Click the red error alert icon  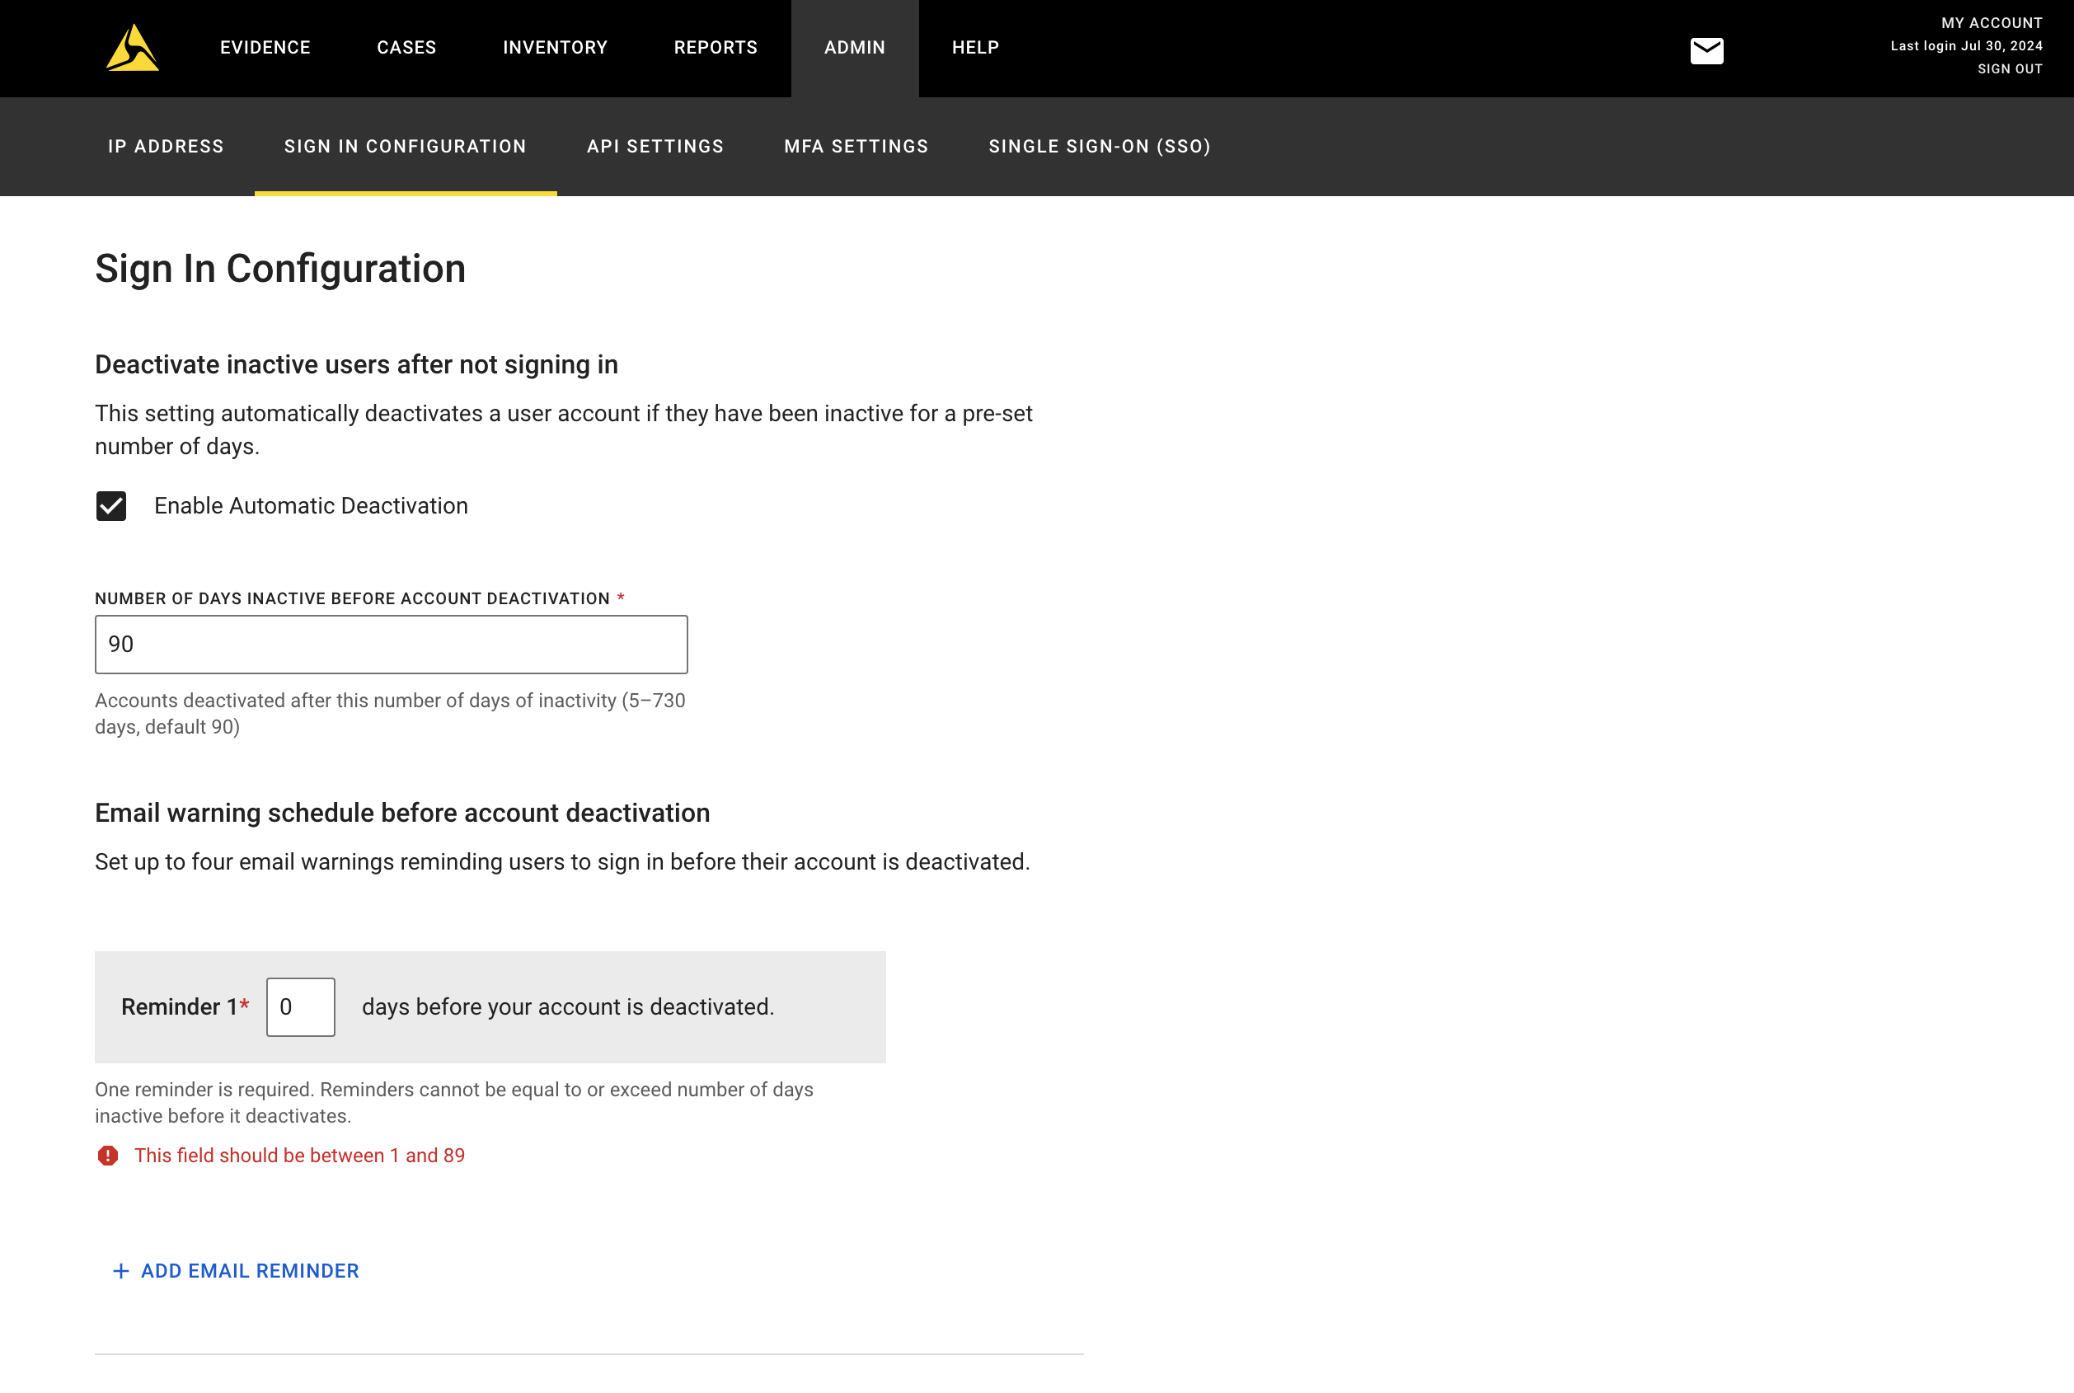click(107, 1155)
